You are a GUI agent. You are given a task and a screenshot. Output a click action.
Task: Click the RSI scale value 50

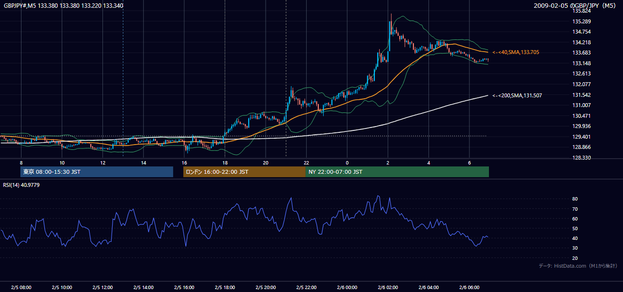pyautogui.click(x=575, y=228)
